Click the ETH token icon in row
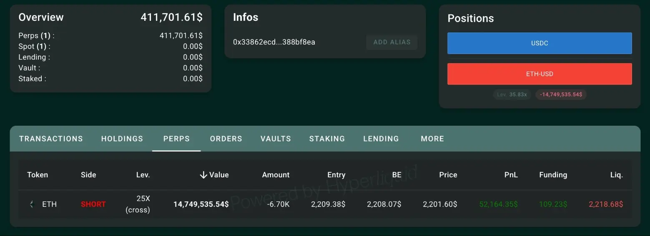Viewport: 650px width, 236px height. (31, 204)
